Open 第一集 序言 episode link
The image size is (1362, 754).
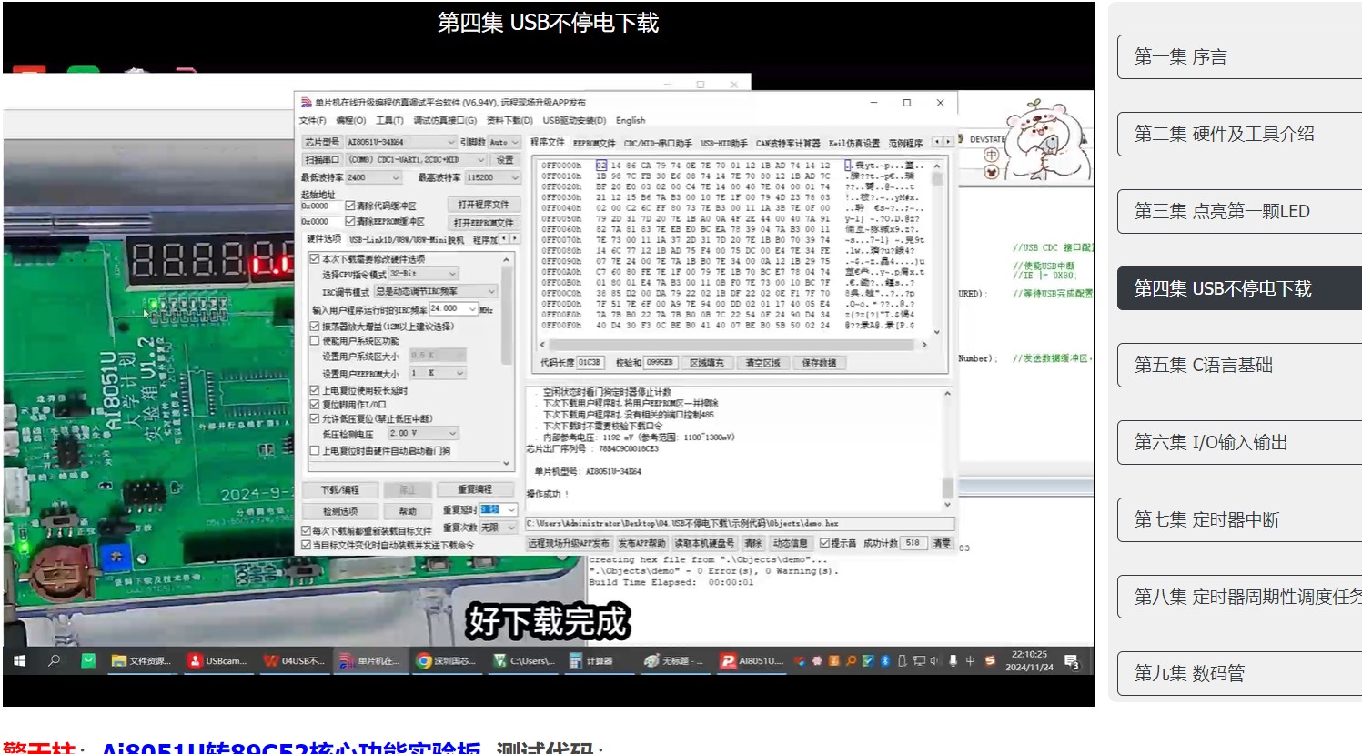(x=1239, y=56)
